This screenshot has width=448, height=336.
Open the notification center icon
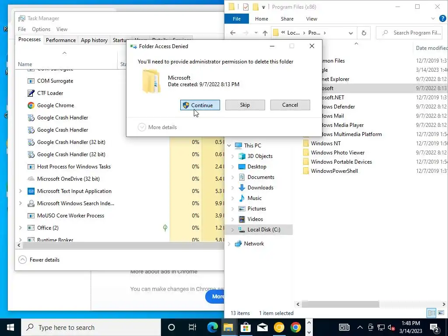point(434,327)
